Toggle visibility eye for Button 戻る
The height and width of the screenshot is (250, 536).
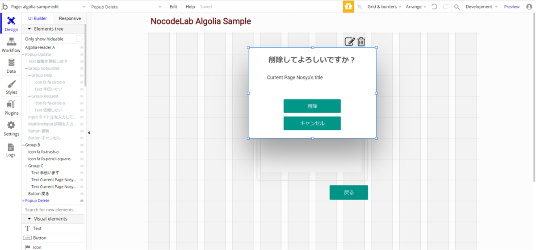[82, 194]
